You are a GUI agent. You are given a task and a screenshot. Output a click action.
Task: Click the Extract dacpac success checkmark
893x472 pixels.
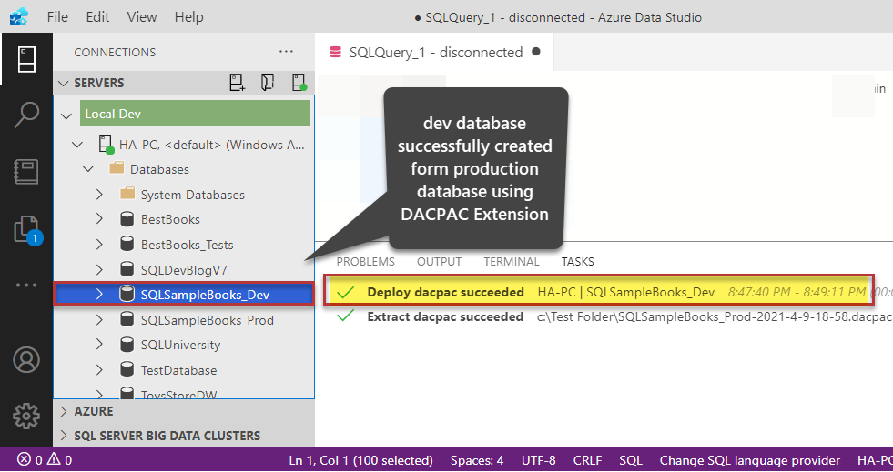point(346,316)
